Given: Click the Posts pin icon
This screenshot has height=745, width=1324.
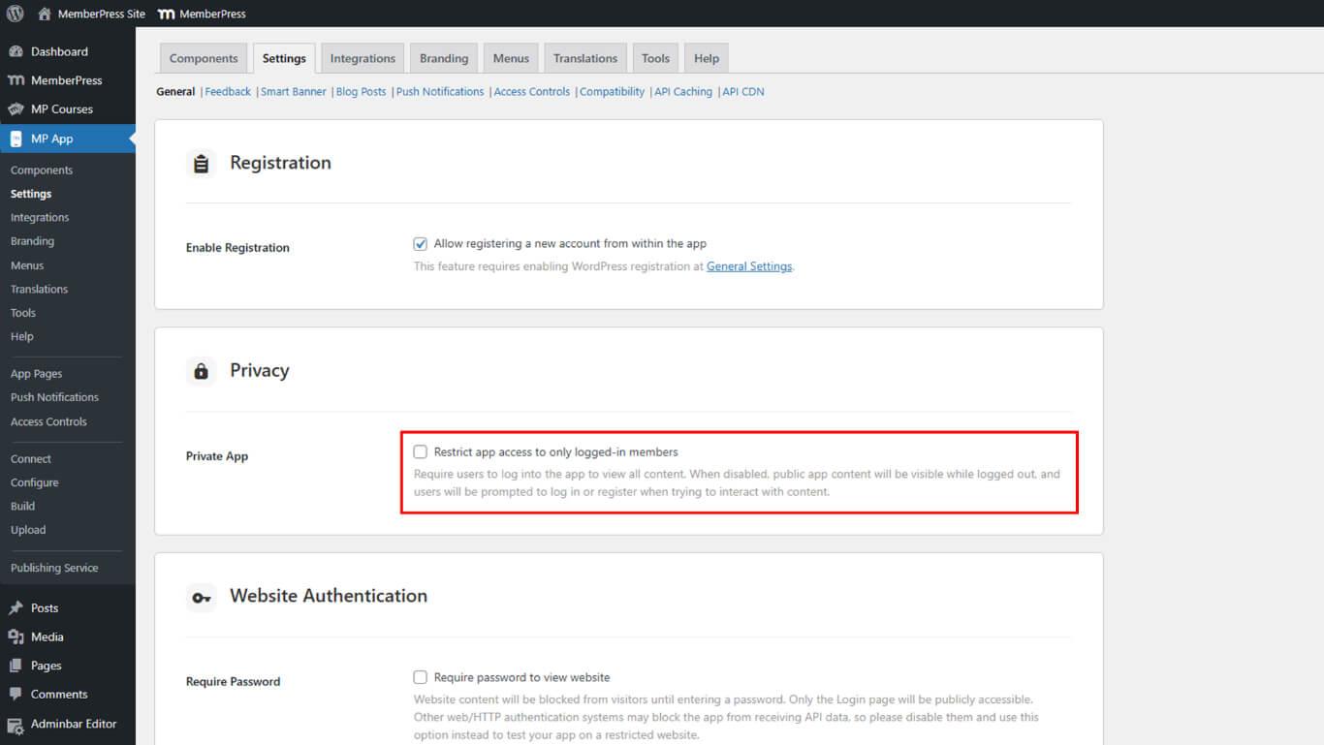Looking at the screenshot, I should point(16,608).
